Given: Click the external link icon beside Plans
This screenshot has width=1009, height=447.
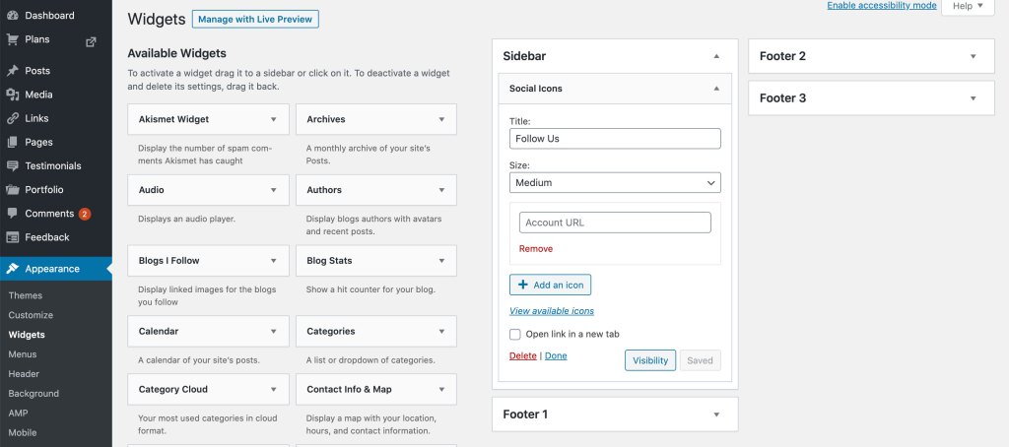Looking at the screenshot, I should click(91, 41).
